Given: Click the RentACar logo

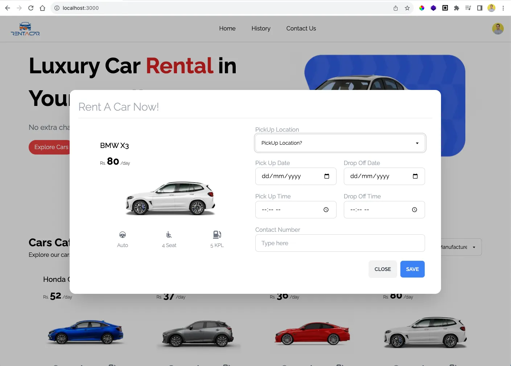Looking at the screenshot, I should pyautogui.click(x=25, y=29).
